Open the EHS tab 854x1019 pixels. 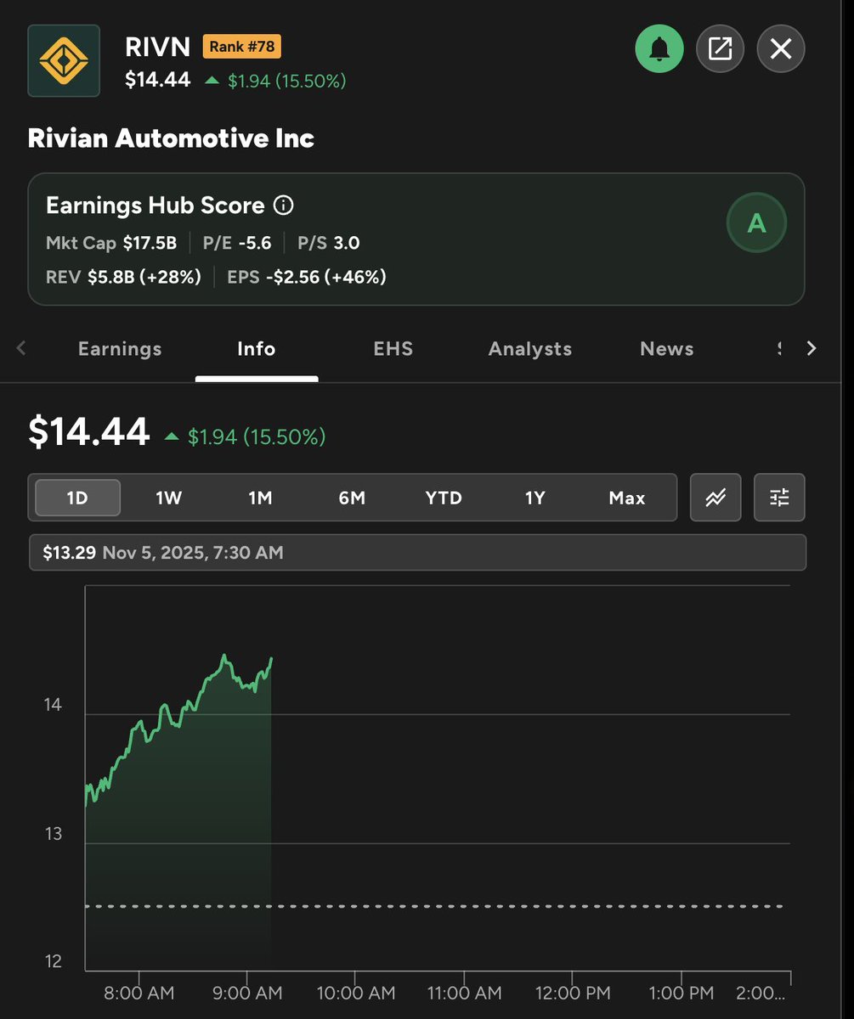tap(393, 349)
